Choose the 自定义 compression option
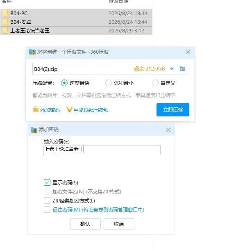This screenshot has height=250, width=227. click(x=155, y=83)
